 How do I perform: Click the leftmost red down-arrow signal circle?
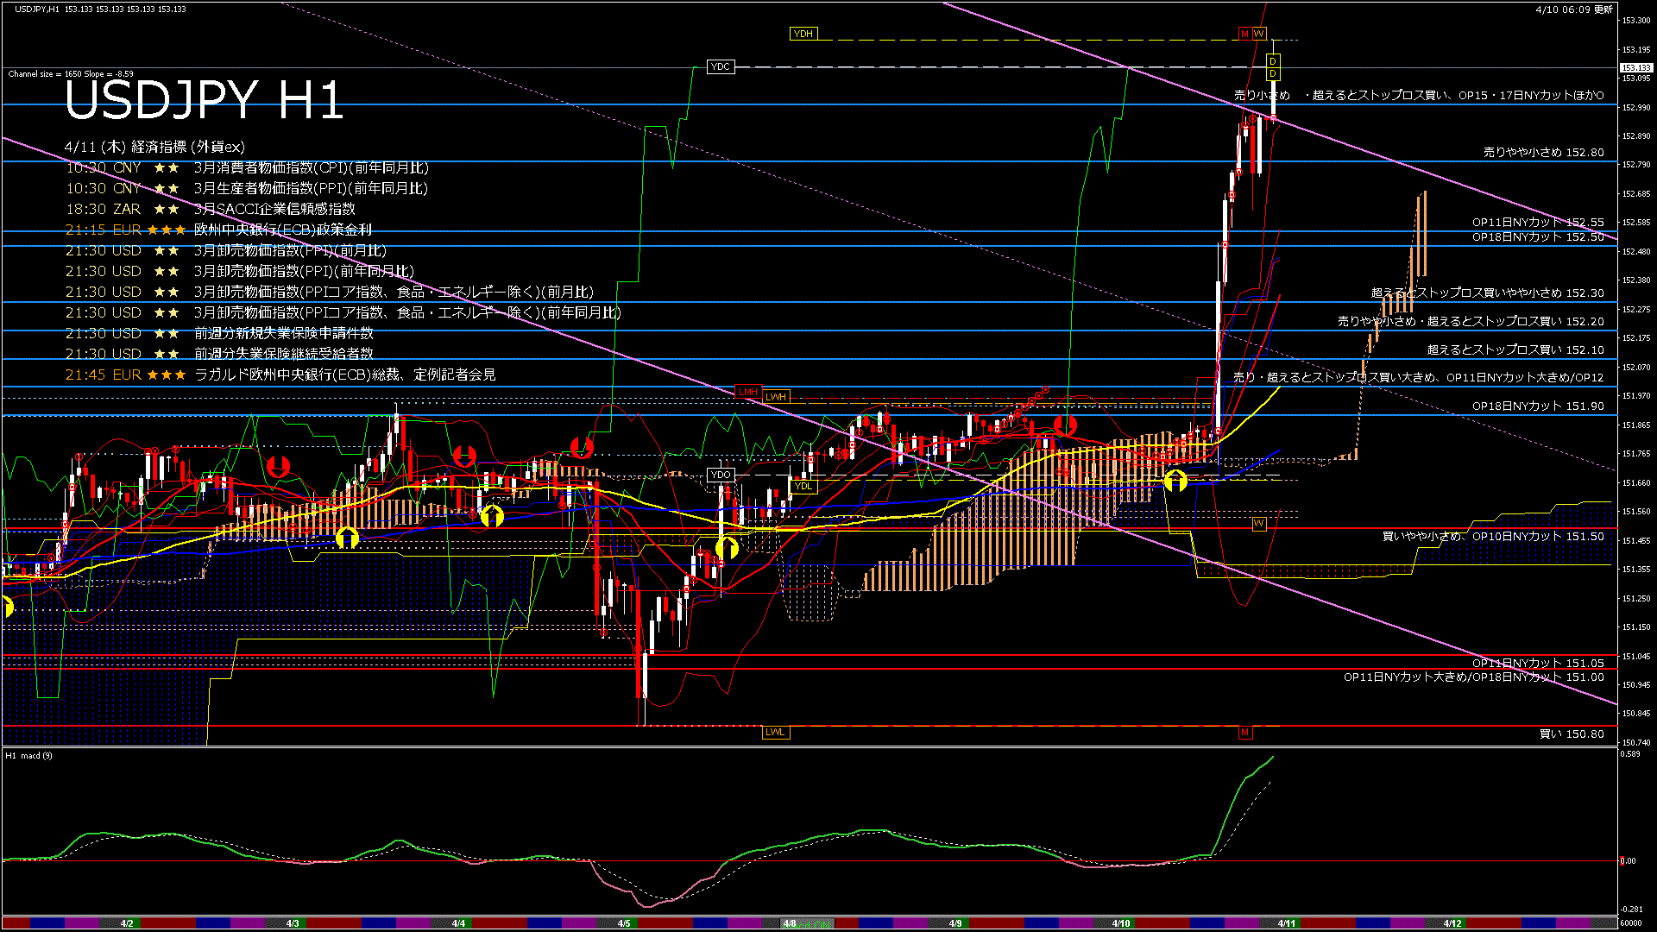(x=278, y=467)
